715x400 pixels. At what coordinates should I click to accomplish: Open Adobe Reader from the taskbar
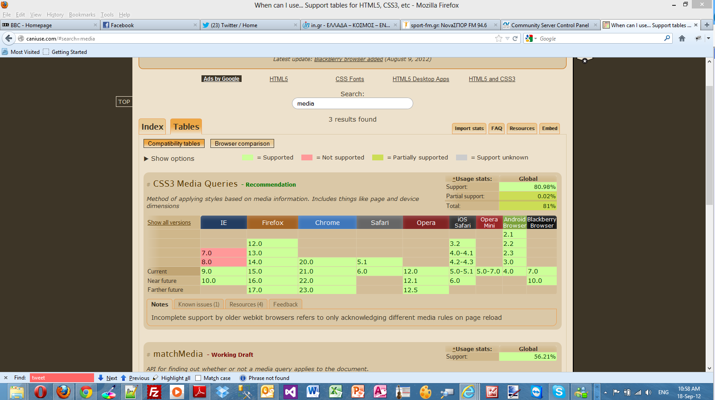(199, 392)
